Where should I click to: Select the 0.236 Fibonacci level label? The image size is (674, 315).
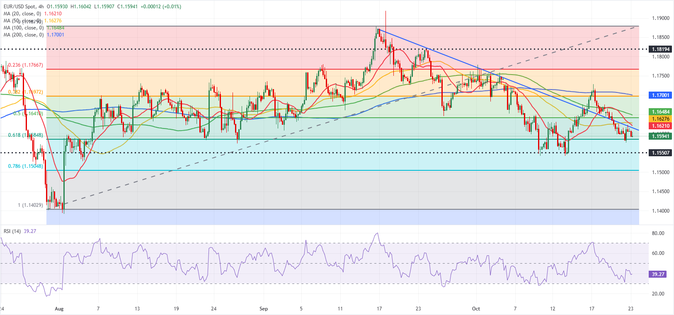click(25, 65)
